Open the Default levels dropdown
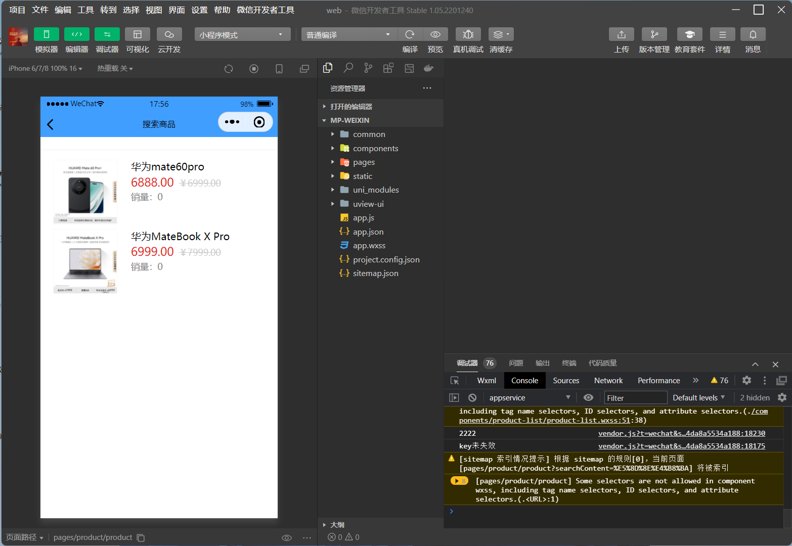 (699, 398)
